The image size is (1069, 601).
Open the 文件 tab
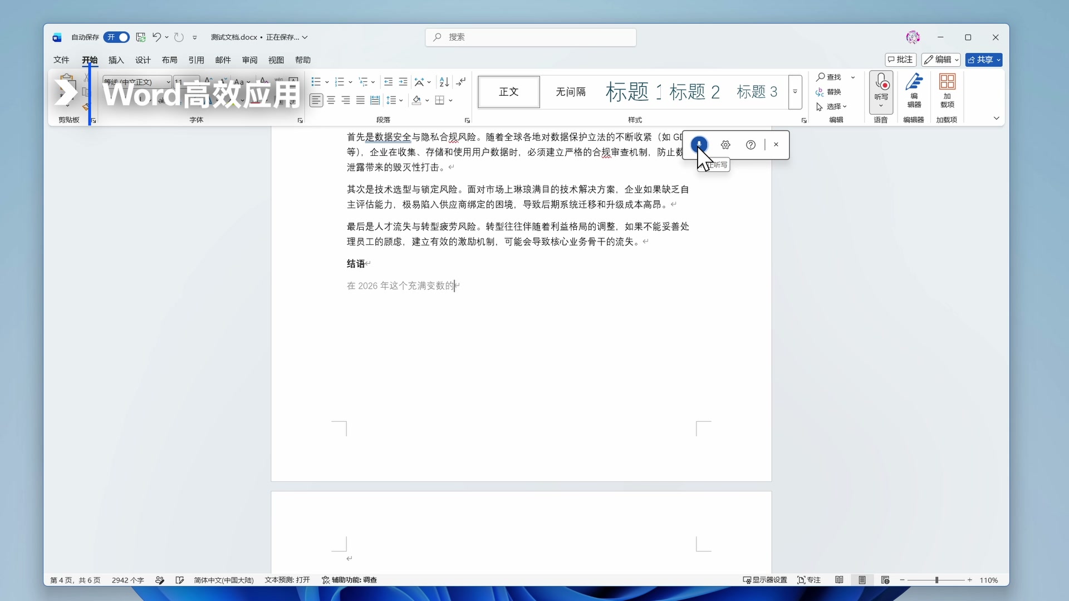(x=61, y=60)
